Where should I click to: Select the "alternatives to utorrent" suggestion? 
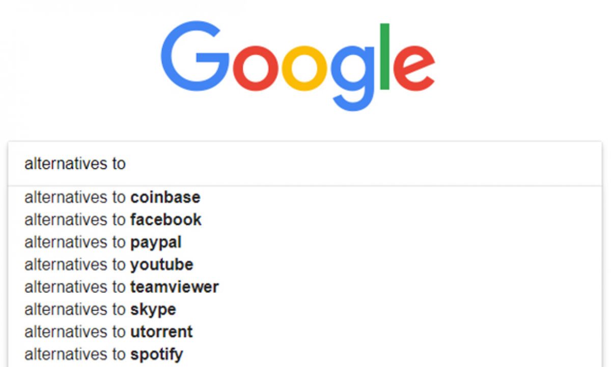click(108, 331)
